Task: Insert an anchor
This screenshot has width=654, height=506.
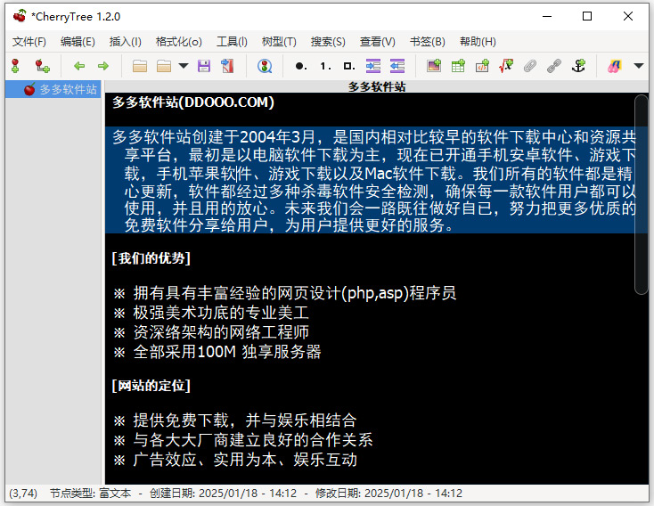Action: click(x=578, y=66)
